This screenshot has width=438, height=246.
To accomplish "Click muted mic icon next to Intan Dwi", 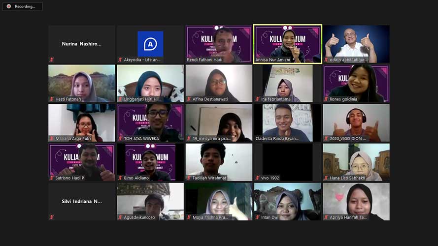I will coord(258,217).
